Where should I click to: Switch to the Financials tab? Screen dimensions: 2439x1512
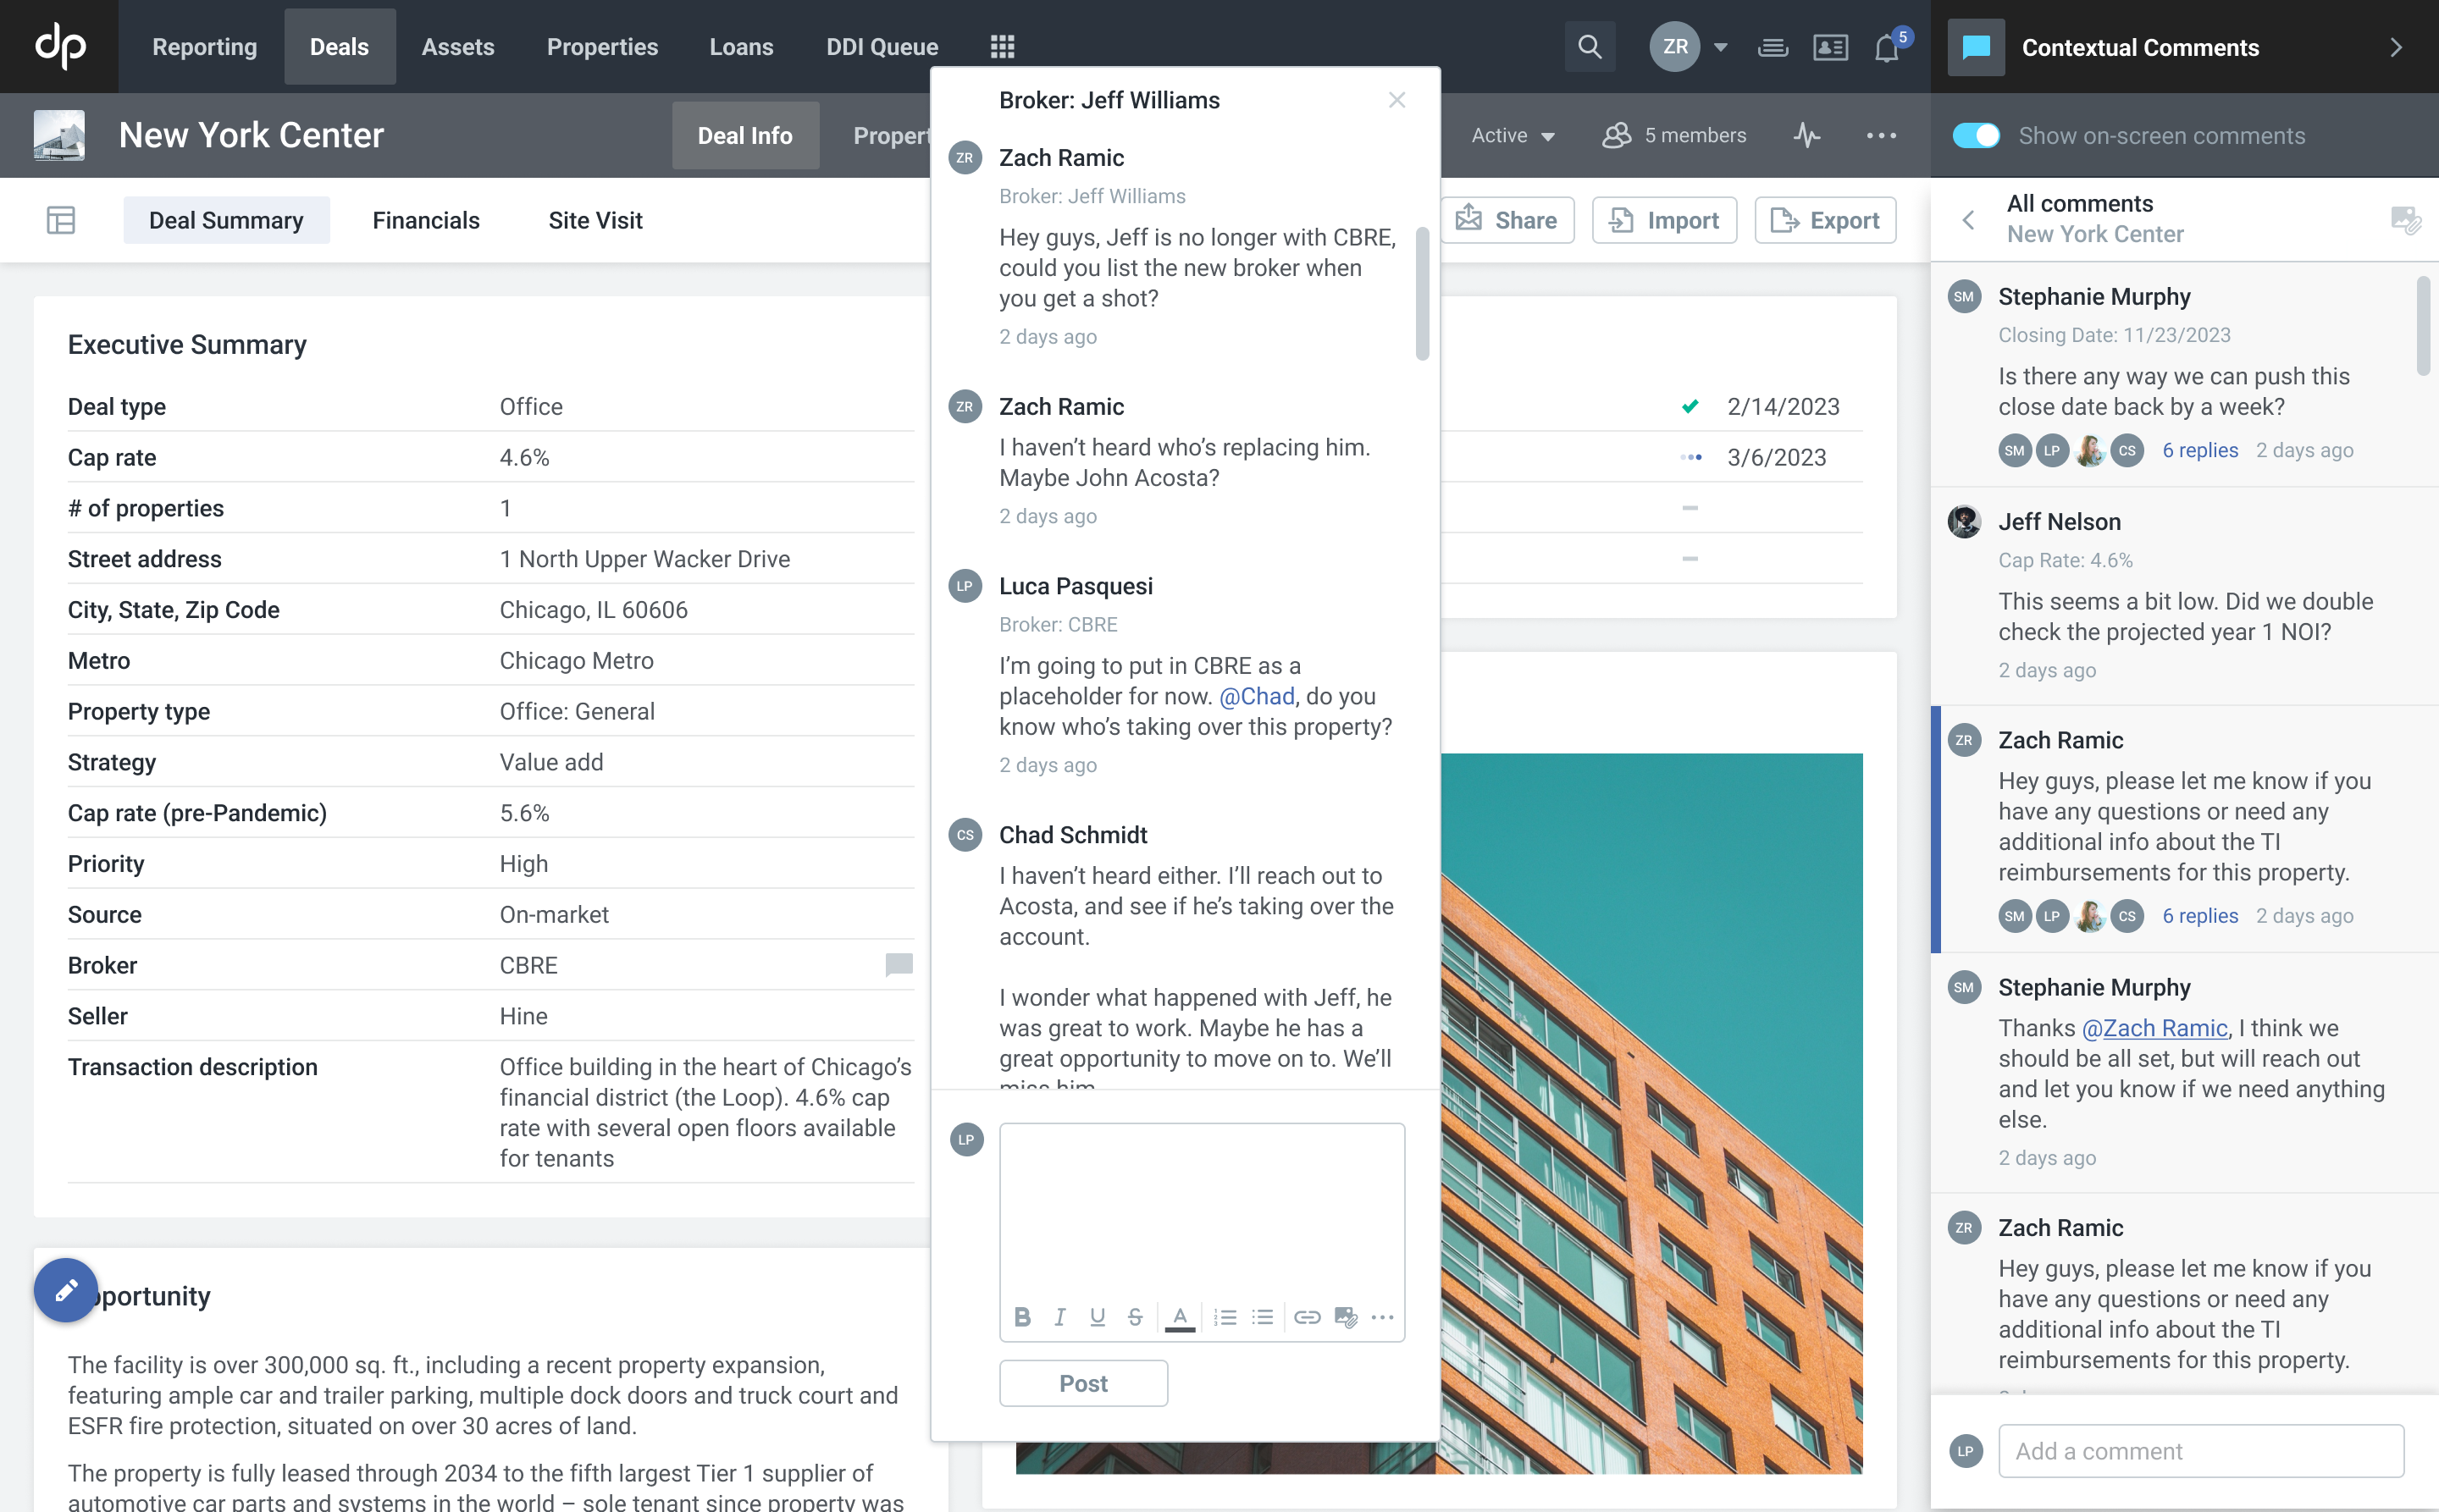pyautogui.click(x=425, y=220)
